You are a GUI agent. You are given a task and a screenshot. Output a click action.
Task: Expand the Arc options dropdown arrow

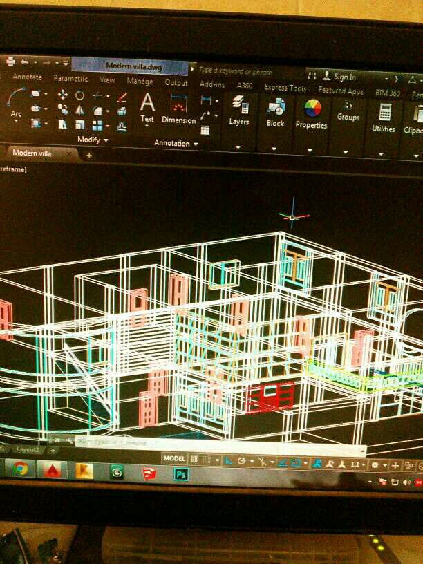16,120
